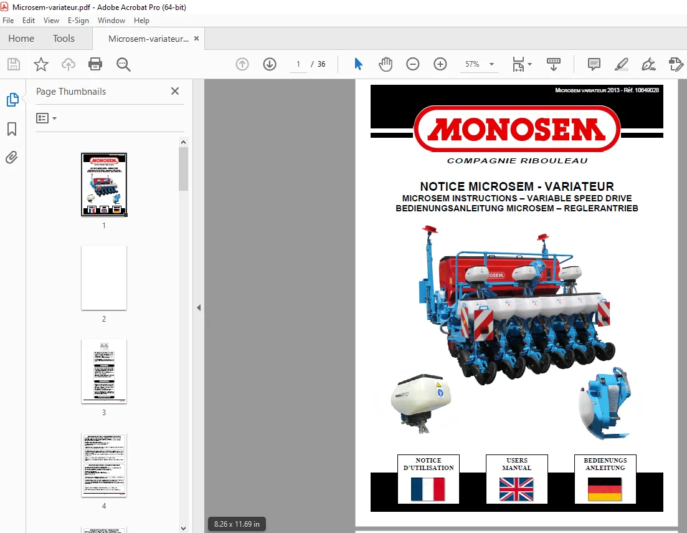Print the document with printer icon
The width and height of the screenshot is (687, 533).
(x=95, y=64)
